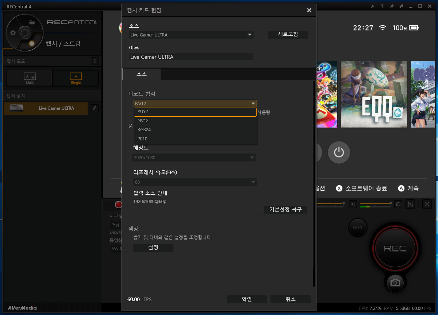The image size is (438, 315).
Task: Click the CPU 7.24% status readout
Action: (370, 308)
